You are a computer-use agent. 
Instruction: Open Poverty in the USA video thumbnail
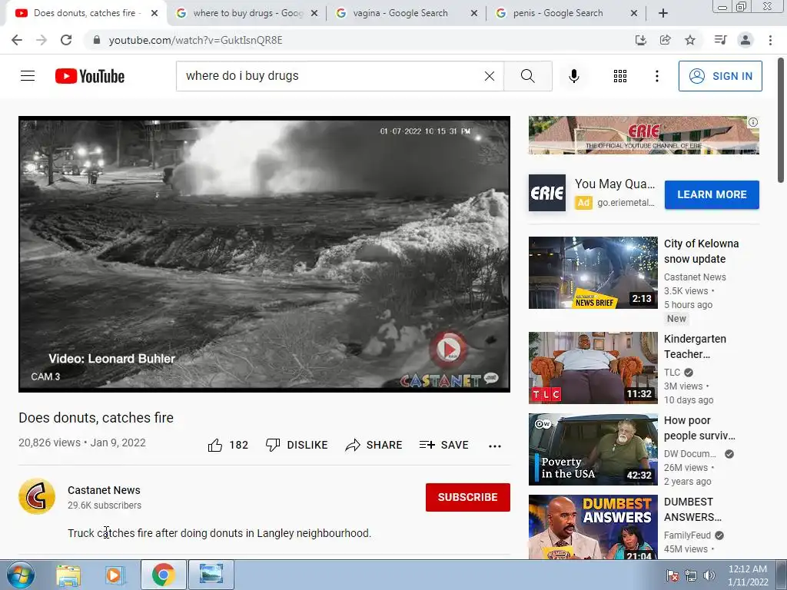593,449
